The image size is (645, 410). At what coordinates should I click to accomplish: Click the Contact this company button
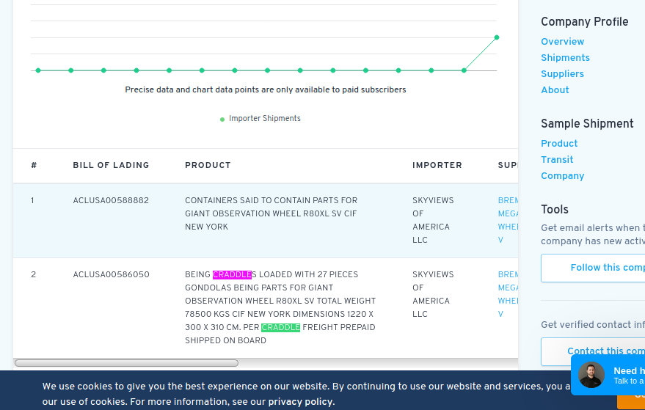[x=593, y=351]
